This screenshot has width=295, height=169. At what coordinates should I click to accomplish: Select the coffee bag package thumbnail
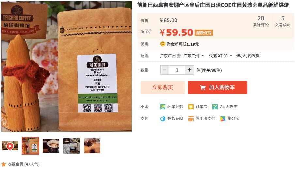(30, 146)
